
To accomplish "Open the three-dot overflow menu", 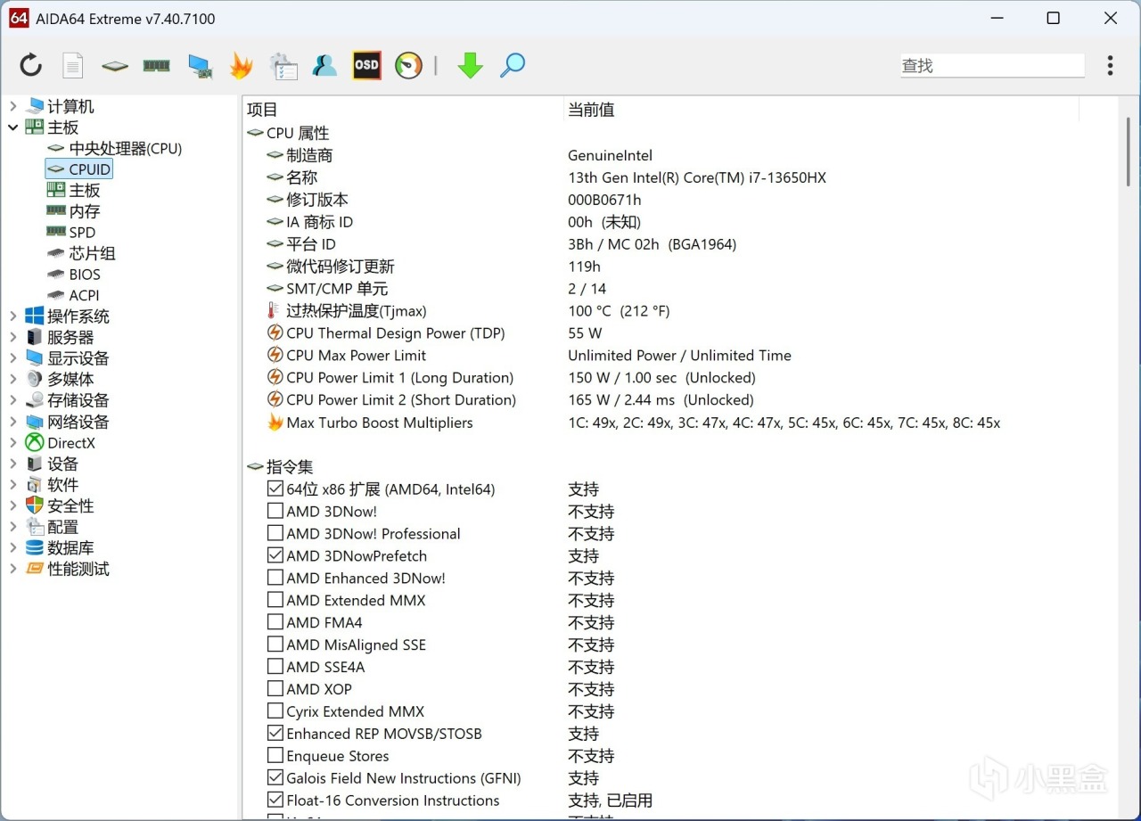I will click(1110, 65).
